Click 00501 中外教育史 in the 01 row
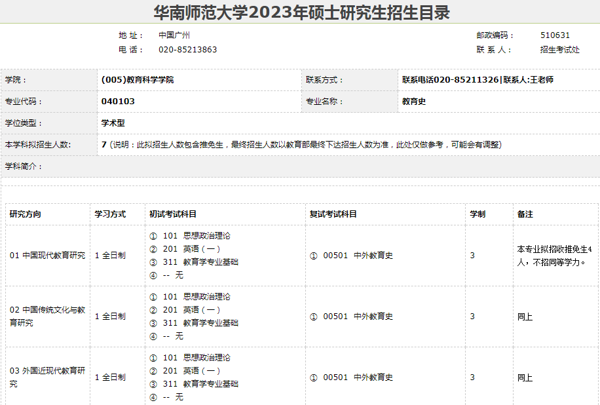 pos(358,256)
